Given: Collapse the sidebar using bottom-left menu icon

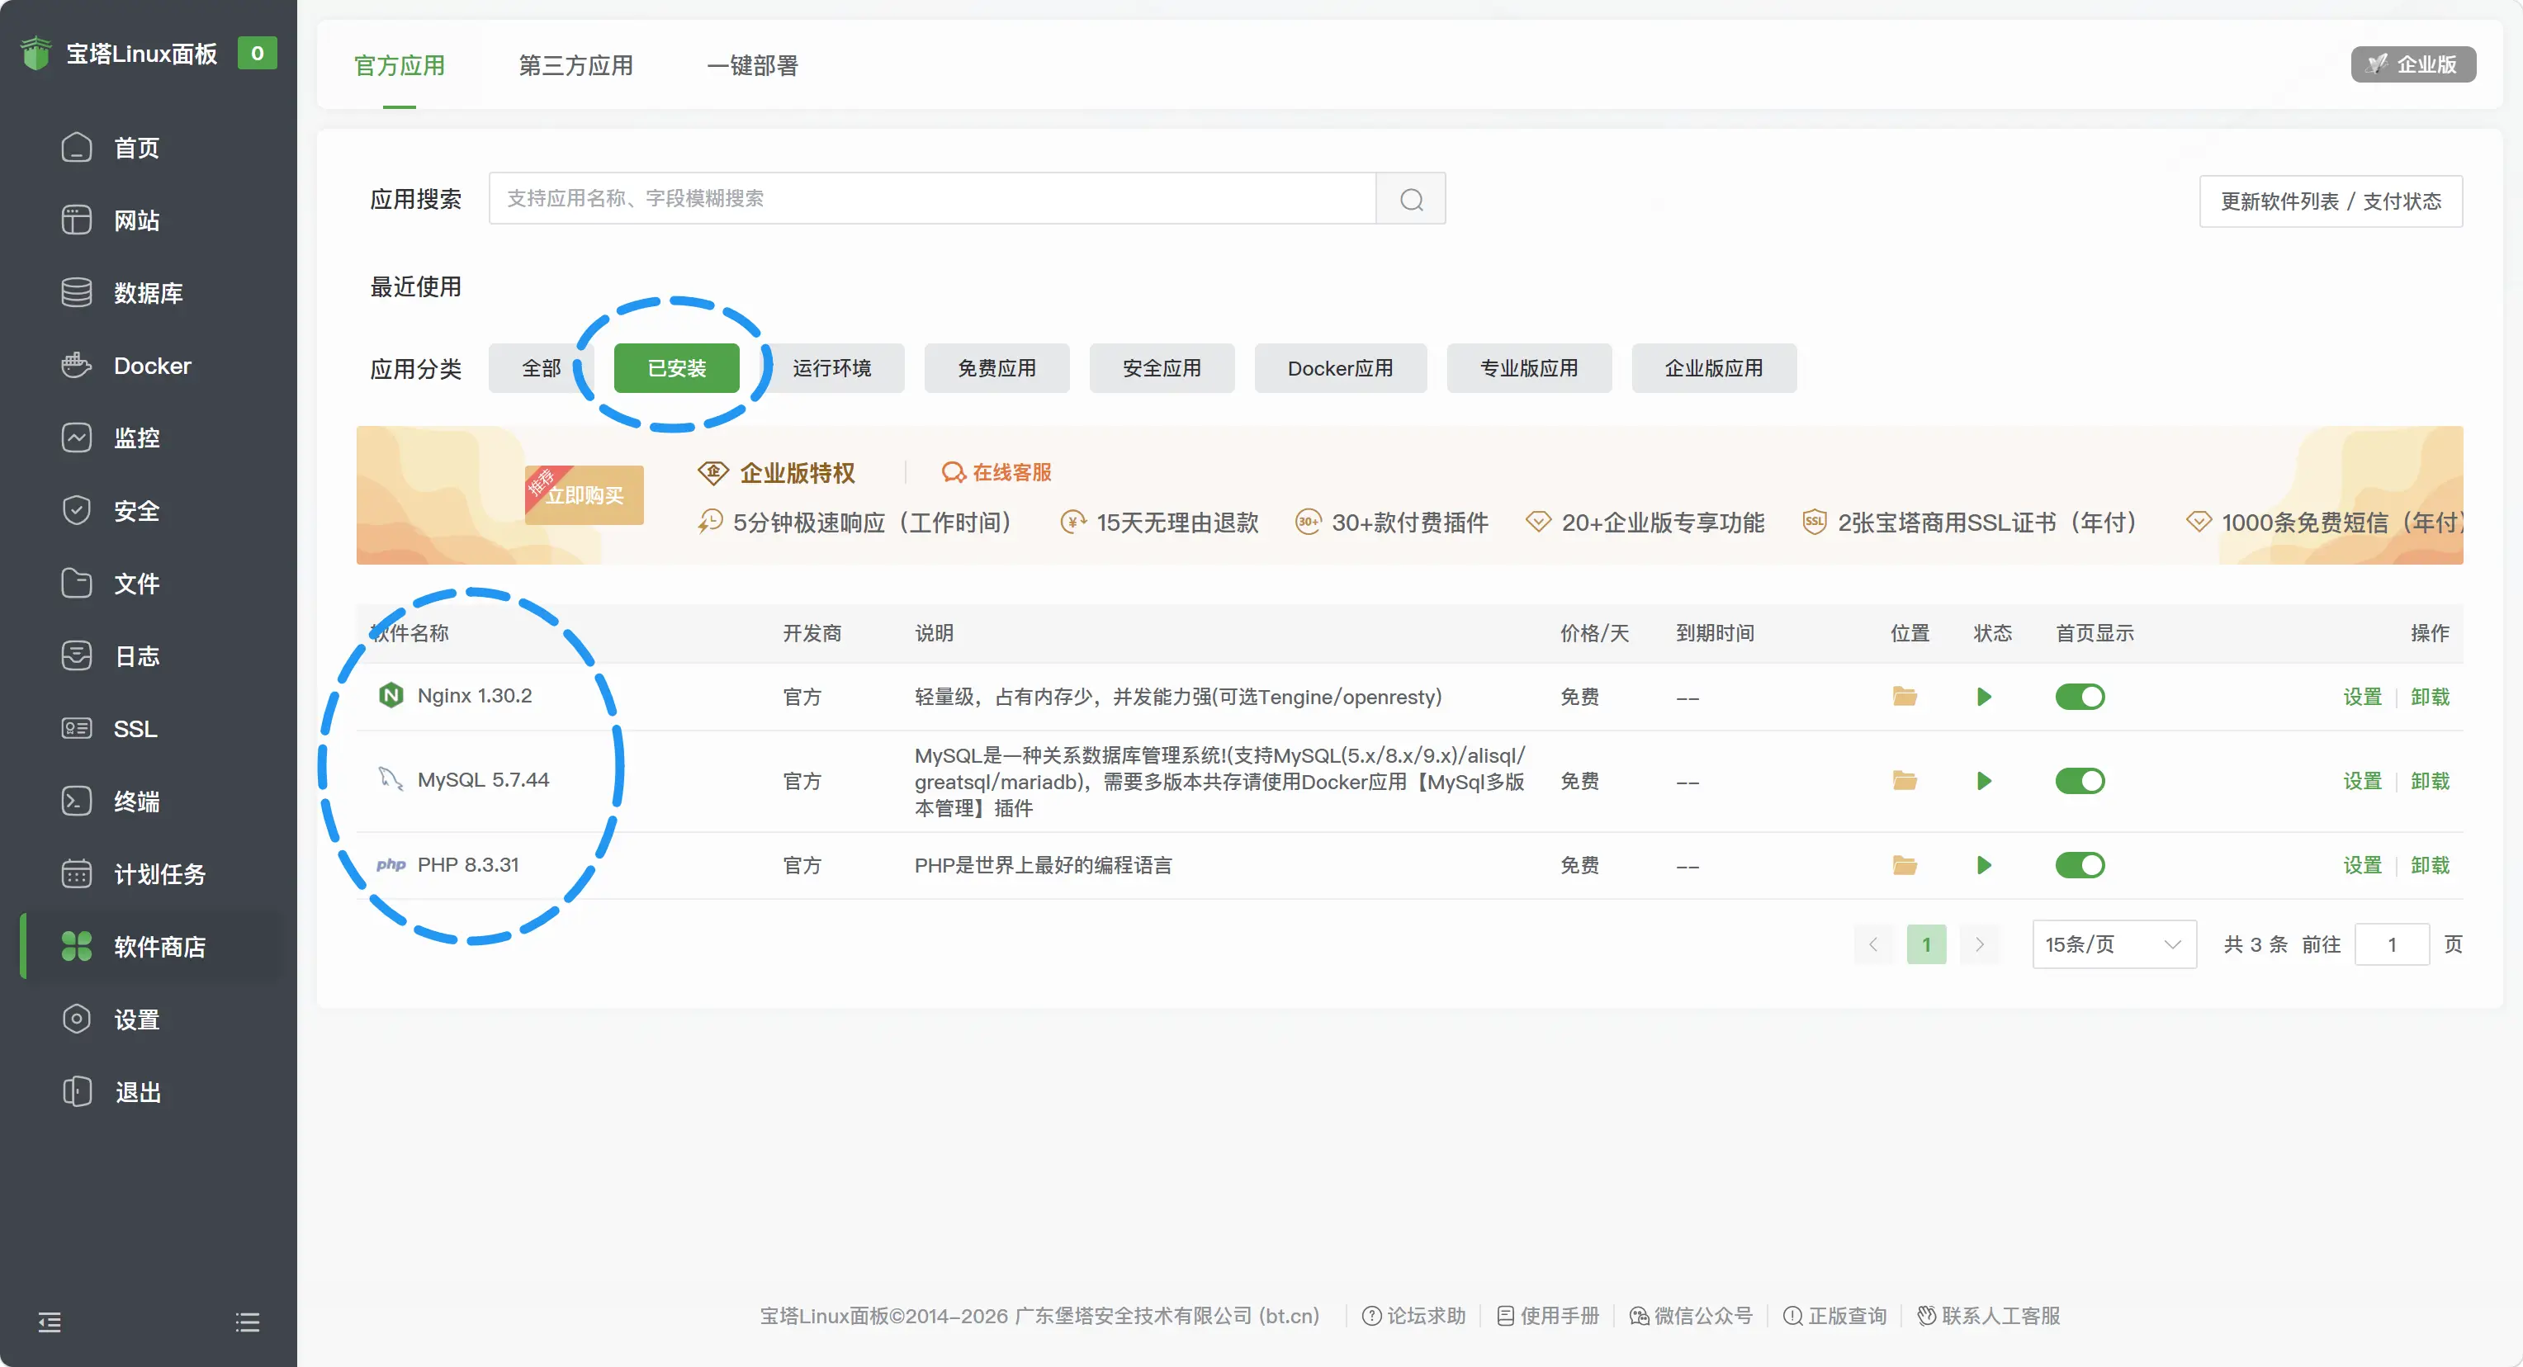Looking at the screenshot, I should point(50,1322).
